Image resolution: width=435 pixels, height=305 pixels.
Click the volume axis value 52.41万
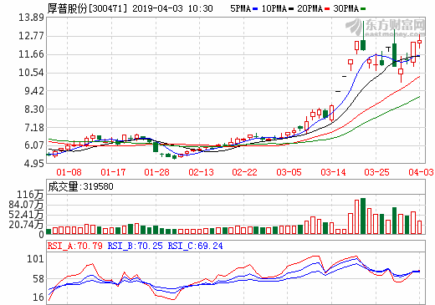[26, 215]
